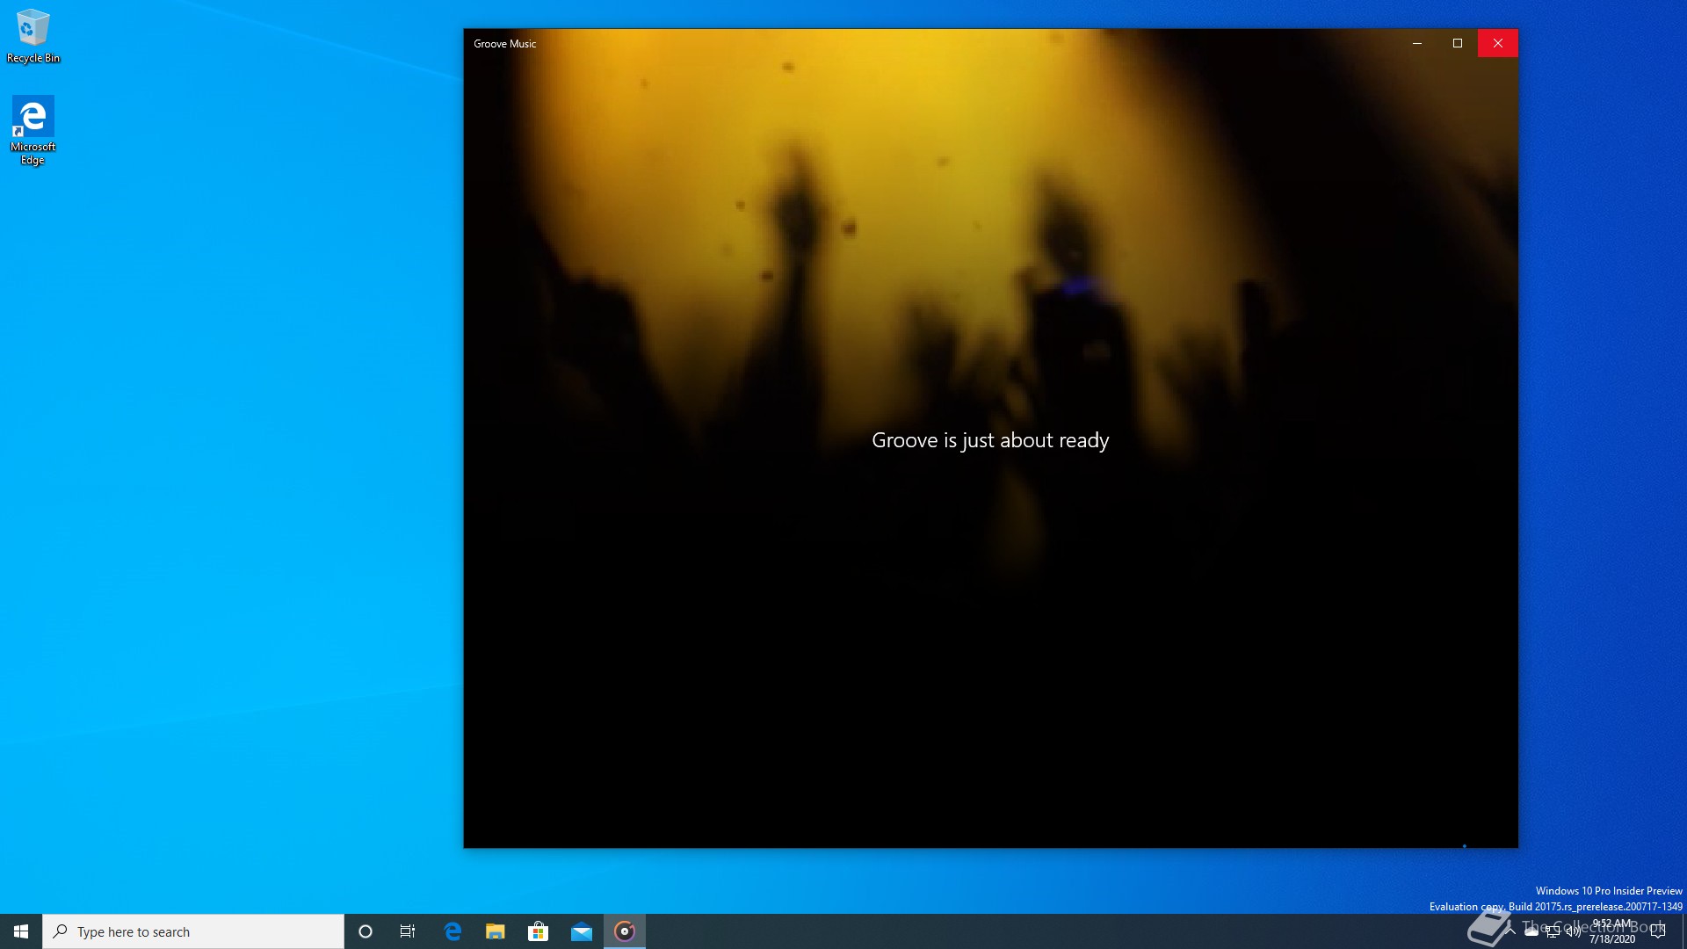
Task: Click the Cortana circle icon
Action: [x=366, y=931]
